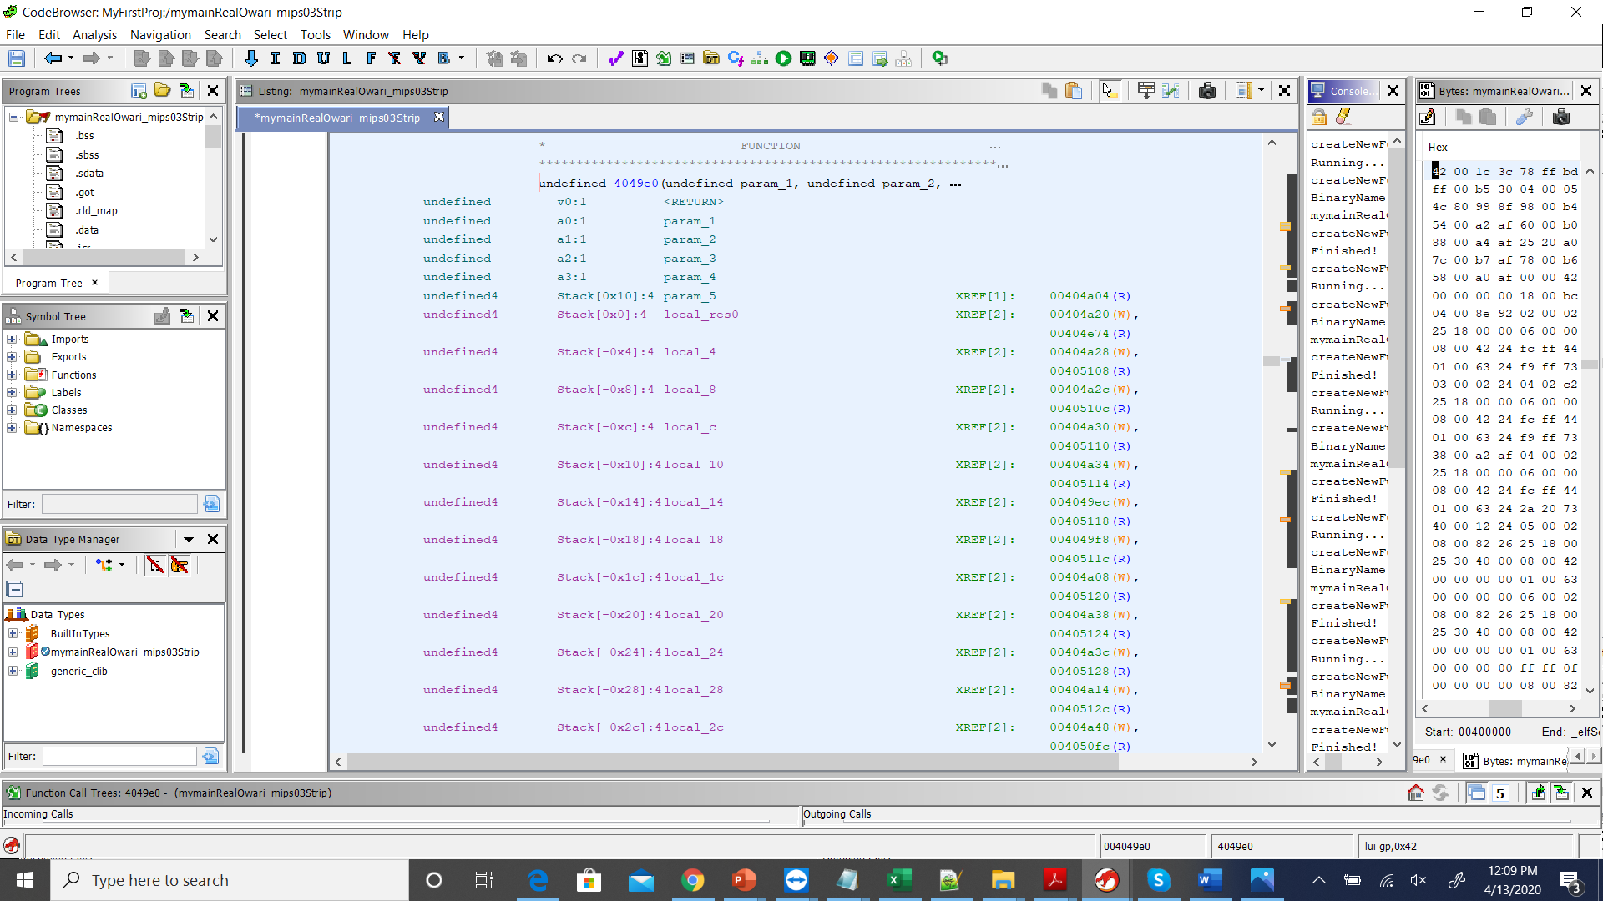Save the program using the disk icon

16,58
